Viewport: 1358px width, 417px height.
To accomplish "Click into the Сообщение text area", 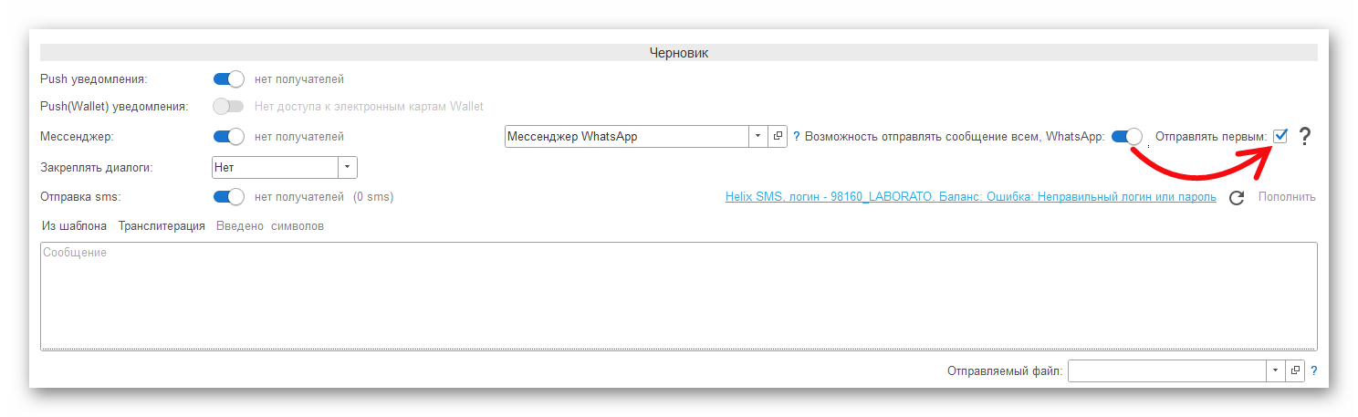I will point(679,296).
